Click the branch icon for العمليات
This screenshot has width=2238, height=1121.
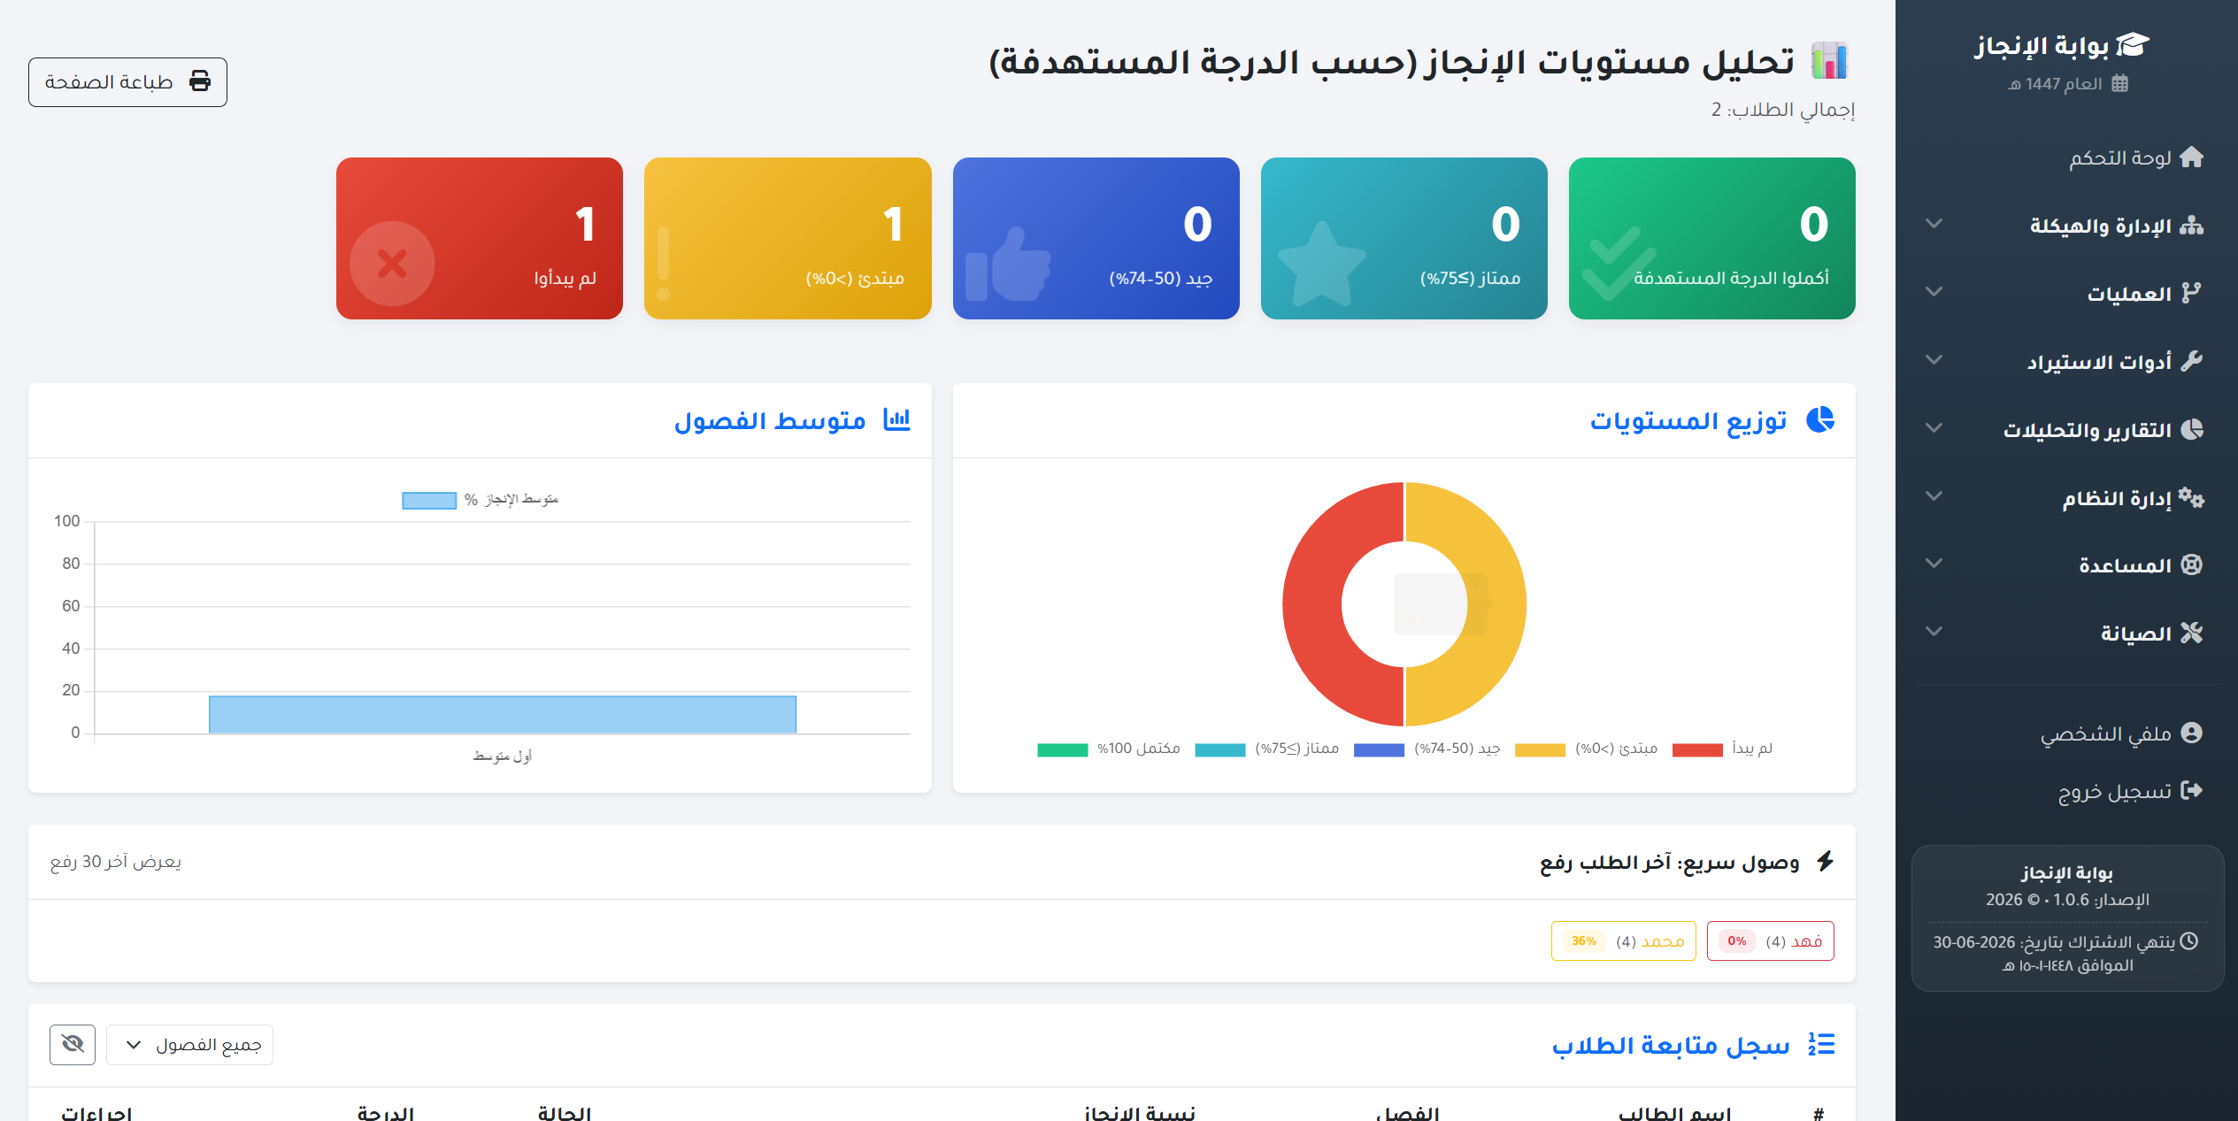point(2191,293)
